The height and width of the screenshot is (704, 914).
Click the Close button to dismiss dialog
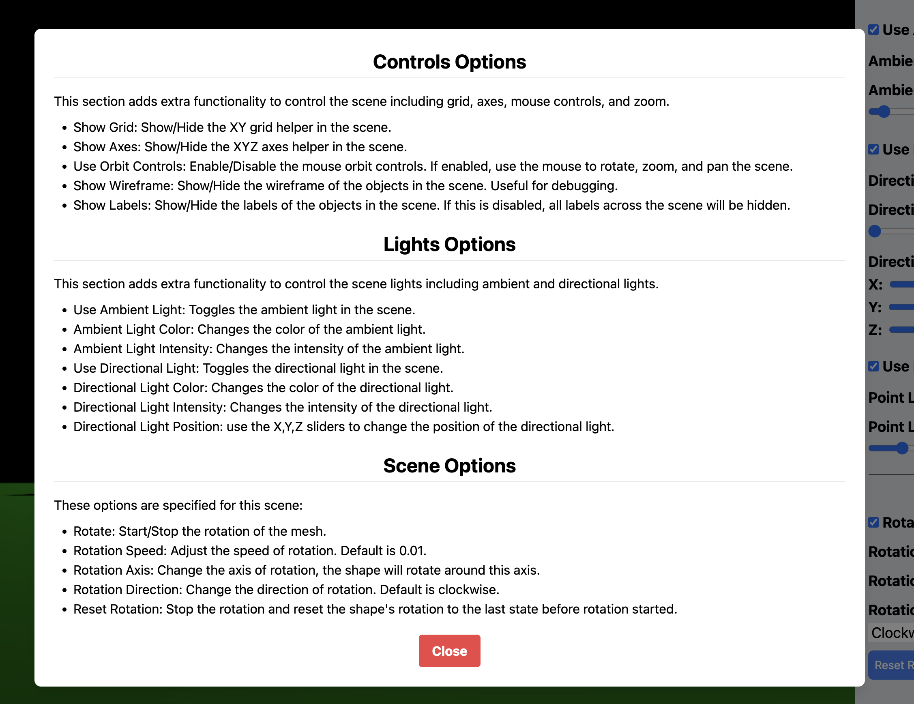point(449,651)
